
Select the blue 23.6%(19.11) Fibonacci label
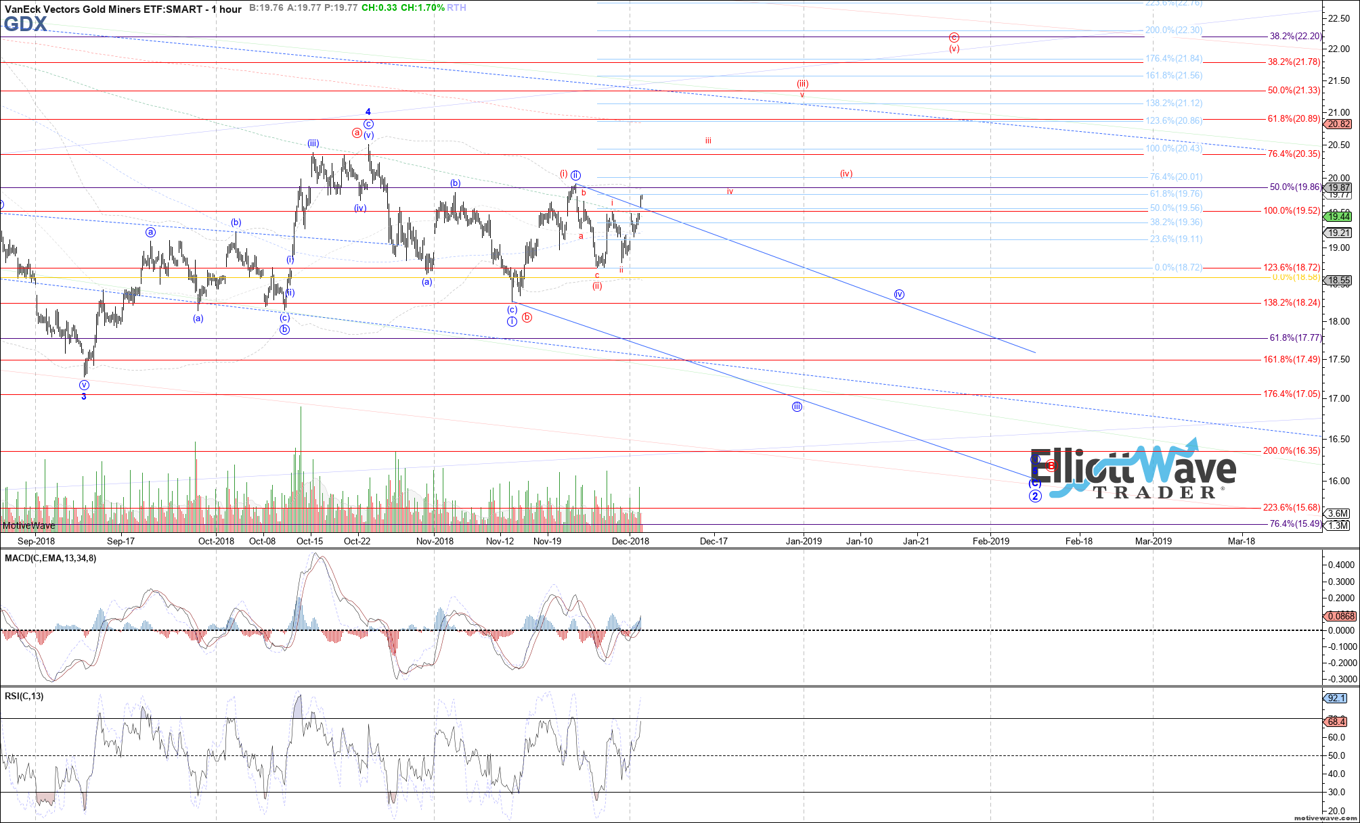(x=1176, y=239)
